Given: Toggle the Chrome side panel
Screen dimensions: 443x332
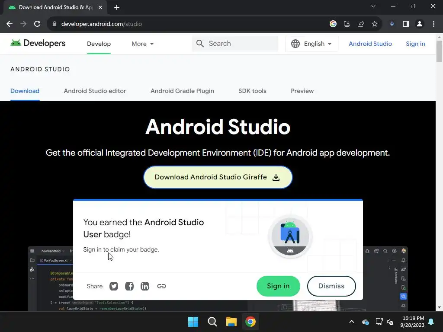Looking at the screenshot, I should coord(406,24).
